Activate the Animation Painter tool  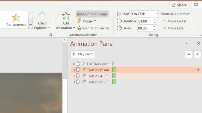click(x=93, y=28)
